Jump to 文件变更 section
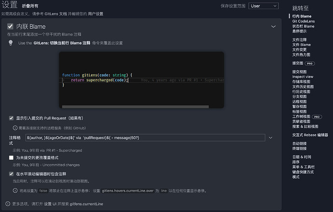Screen dimensions: 333x212 (299, 50)
